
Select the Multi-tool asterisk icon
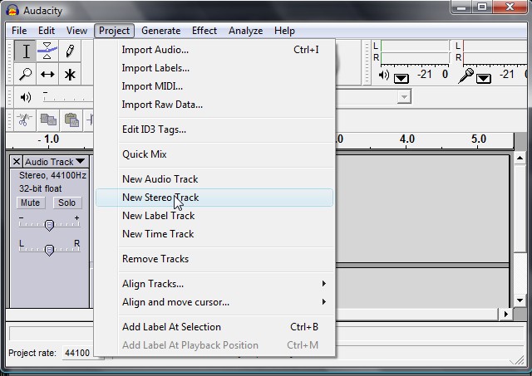point(70,74)
